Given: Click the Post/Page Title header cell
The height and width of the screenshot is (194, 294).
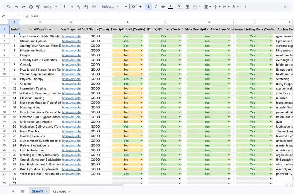Looking at the screenshot, I should 40,29.
